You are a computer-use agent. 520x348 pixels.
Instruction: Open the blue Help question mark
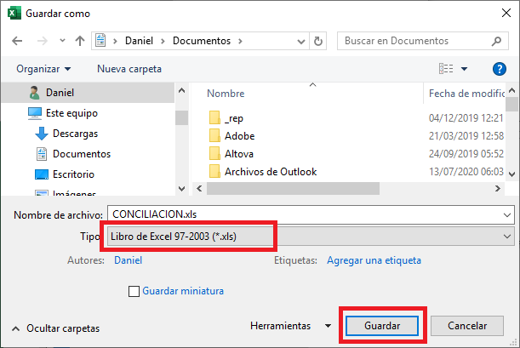(500, 69)
